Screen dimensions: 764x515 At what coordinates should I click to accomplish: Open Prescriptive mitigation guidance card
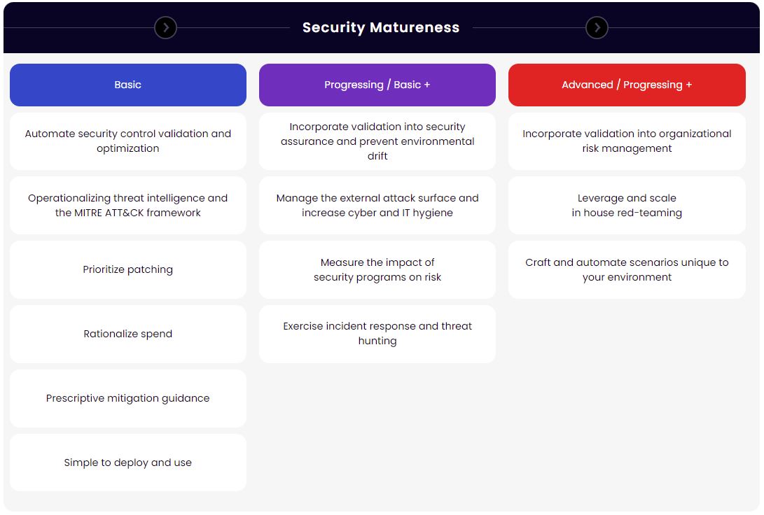[128, 399]
